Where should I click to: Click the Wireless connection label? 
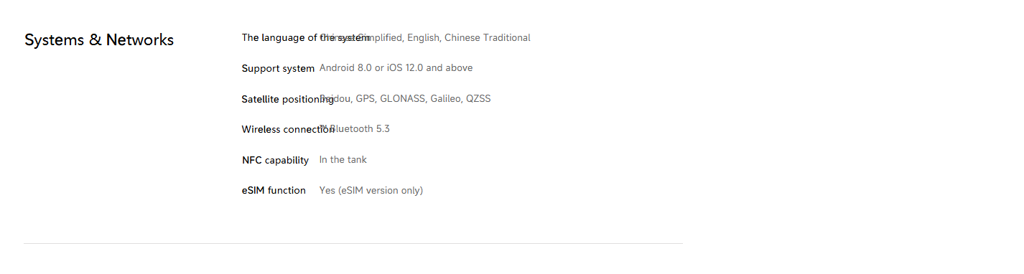[x=288, y=130]
